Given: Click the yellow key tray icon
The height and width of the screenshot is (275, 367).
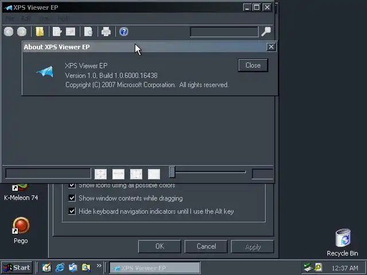Looking at the screenshot, I should point(318,267).
